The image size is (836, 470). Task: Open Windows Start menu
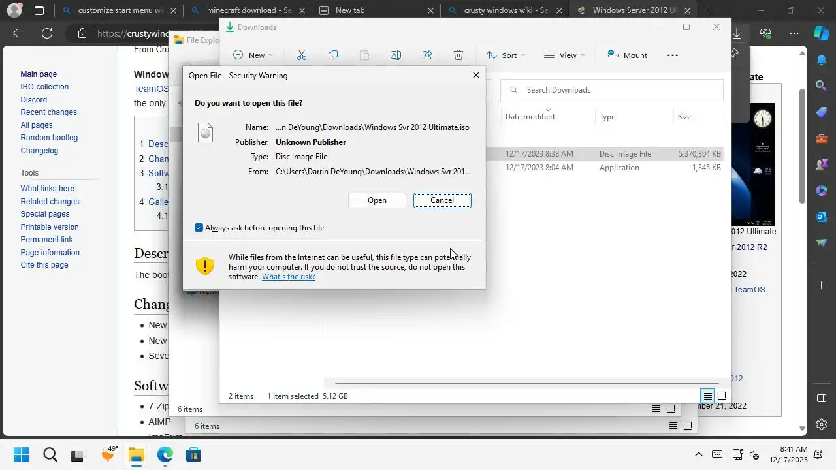click(x=21, y=454)
